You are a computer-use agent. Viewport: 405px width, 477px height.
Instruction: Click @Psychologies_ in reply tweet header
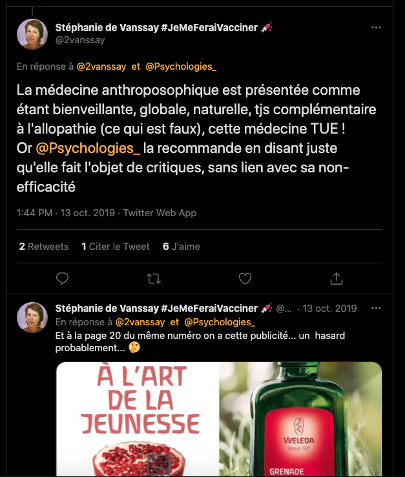(220, 321)
